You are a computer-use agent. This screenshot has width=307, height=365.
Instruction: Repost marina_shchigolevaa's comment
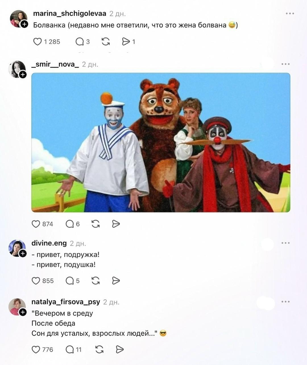105,42
